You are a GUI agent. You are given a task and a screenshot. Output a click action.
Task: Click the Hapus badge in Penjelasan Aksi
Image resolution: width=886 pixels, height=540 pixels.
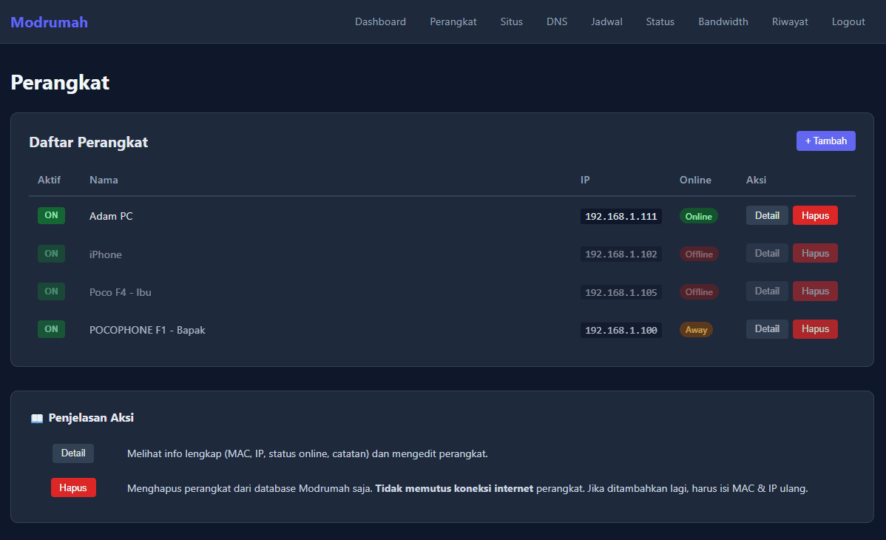tap(73, 487)
